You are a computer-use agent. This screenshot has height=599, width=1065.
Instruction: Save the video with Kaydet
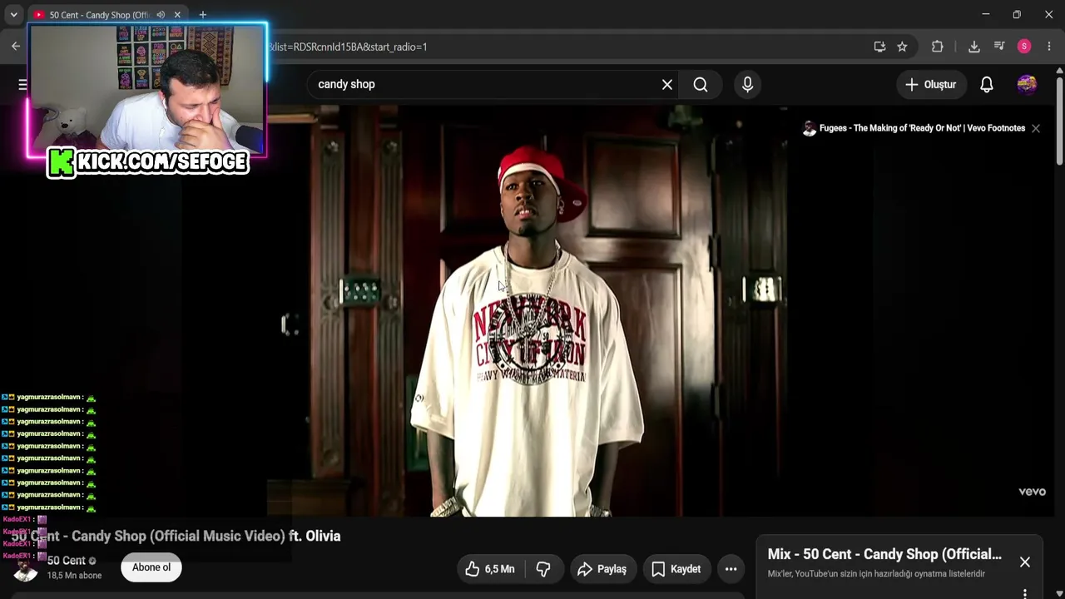point(676,569)
